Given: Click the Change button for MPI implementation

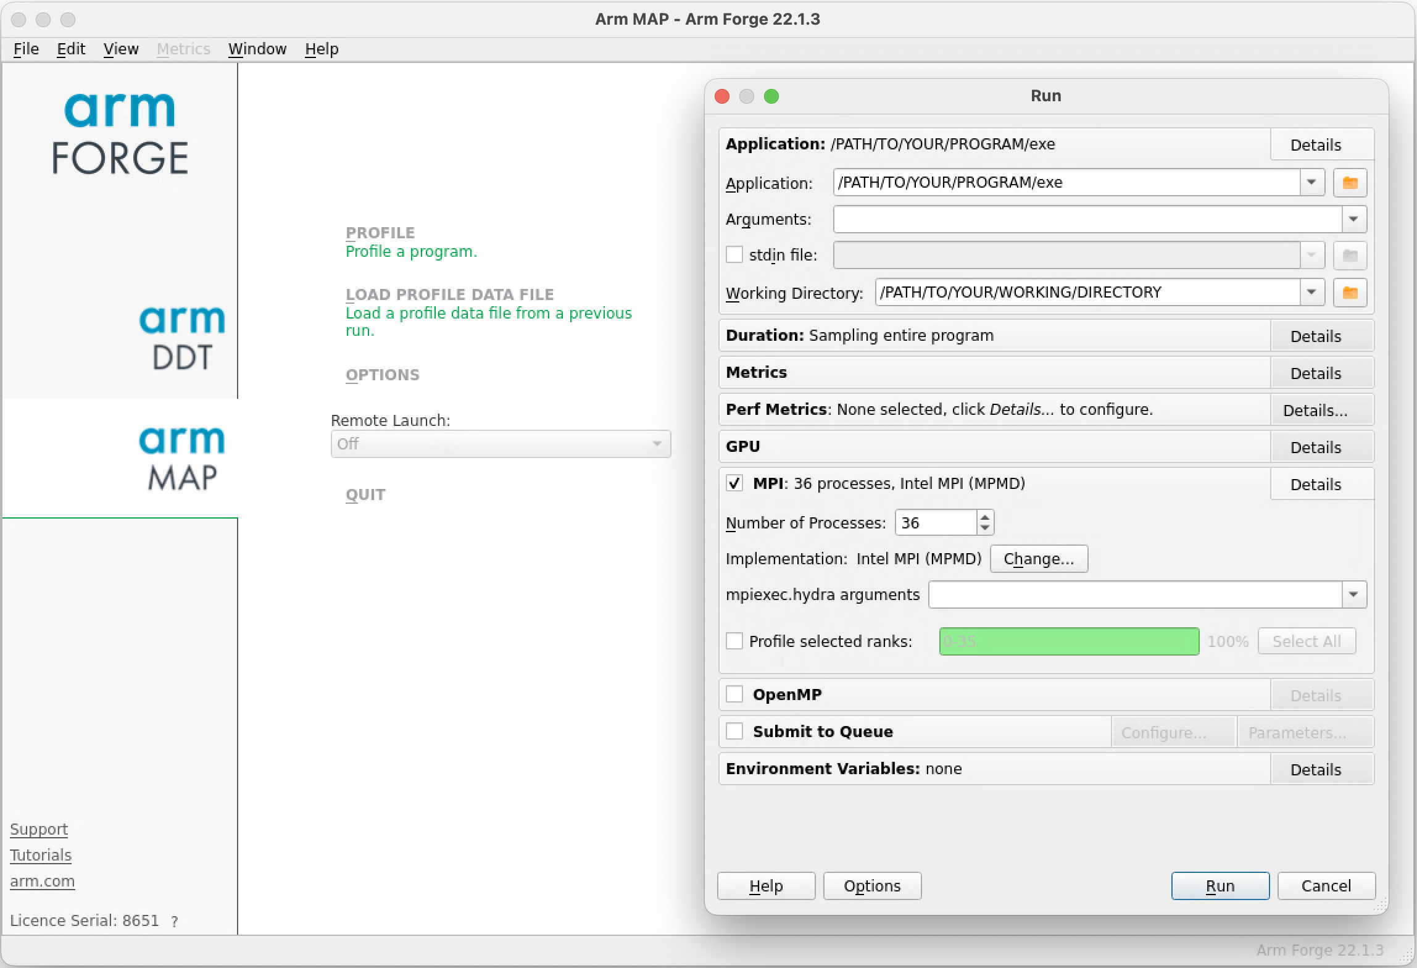Looking at the screenshot, I should click(1039, 558).
